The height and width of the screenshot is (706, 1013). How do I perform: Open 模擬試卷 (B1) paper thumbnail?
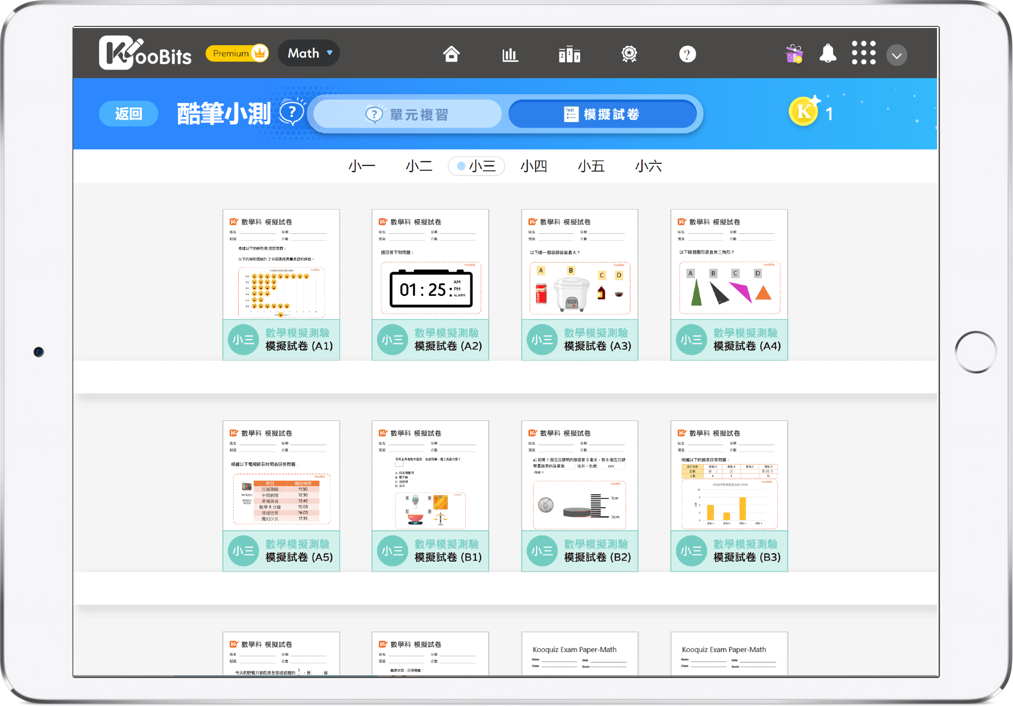pyautogui.click(x=431, y=476)
